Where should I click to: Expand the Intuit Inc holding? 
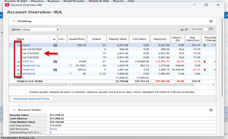(x=18, y=70)
